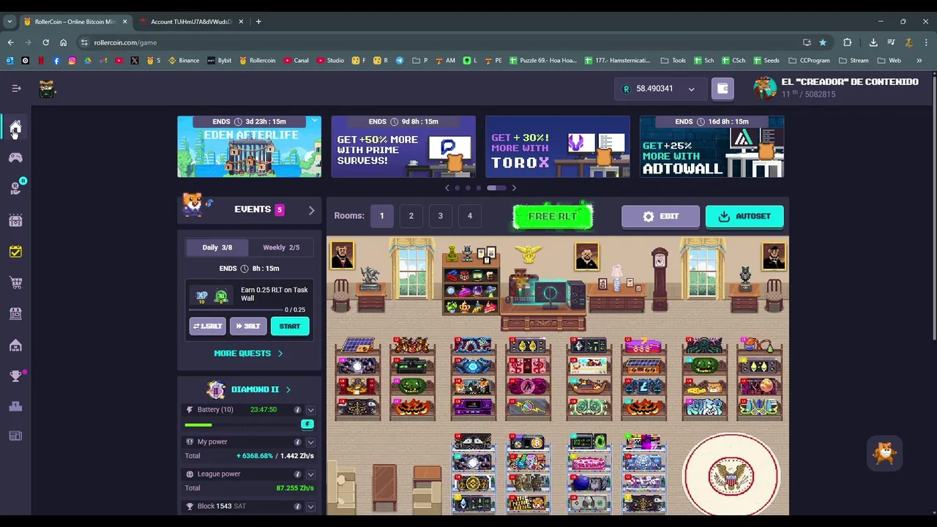Click the FREE RLT button

(x=553, y=216)
